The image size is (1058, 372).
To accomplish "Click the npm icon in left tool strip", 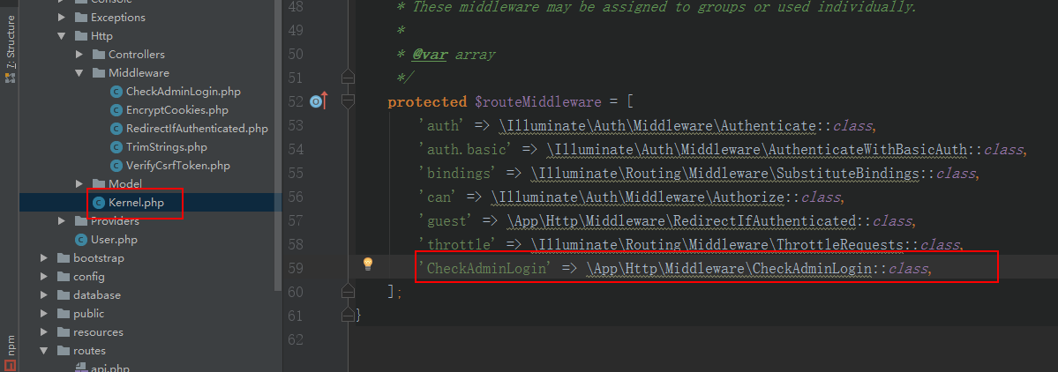I will pos(10,358).
